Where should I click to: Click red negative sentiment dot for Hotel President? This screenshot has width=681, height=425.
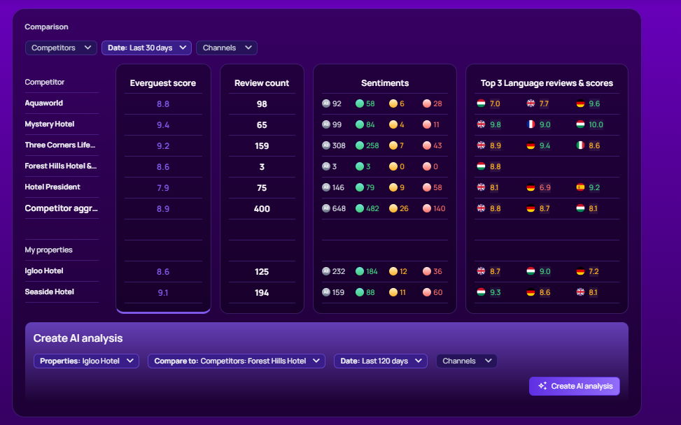(x=427, y=187)
